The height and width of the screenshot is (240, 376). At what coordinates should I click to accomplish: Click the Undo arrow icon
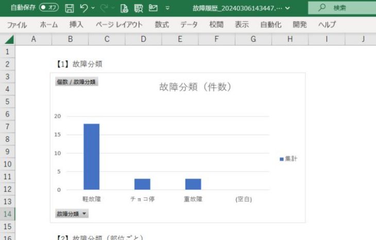click(x=84, y=8)
